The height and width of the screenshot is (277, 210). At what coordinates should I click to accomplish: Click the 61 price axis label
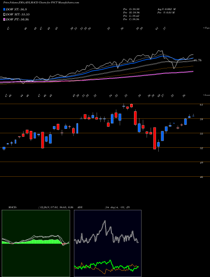coord(201,105)
